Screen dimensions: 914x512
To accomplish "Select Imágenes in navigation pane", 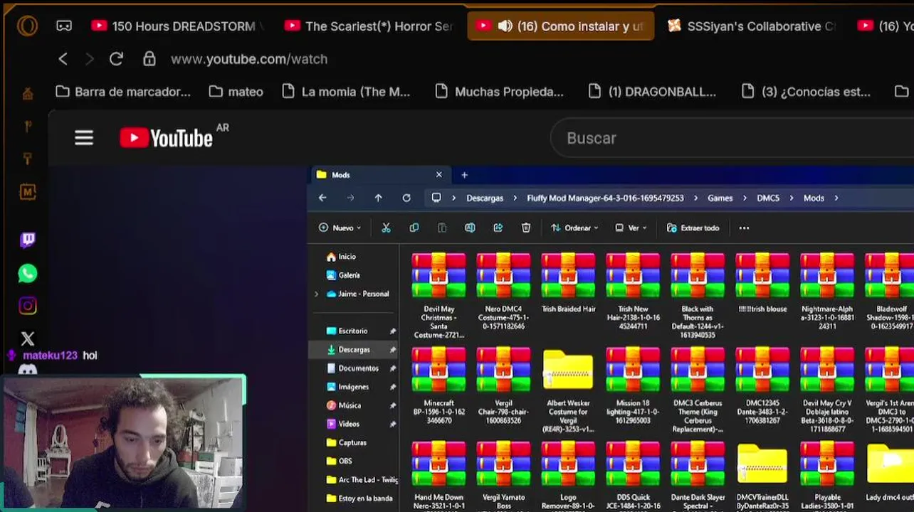I will click(347, 387).
